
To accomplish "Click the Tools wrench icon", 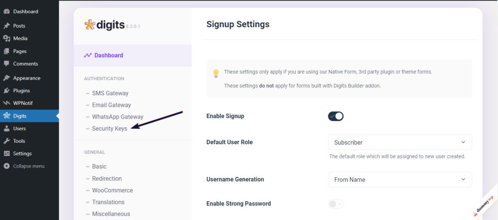I will pyautogui.click(x=6, y=141).
